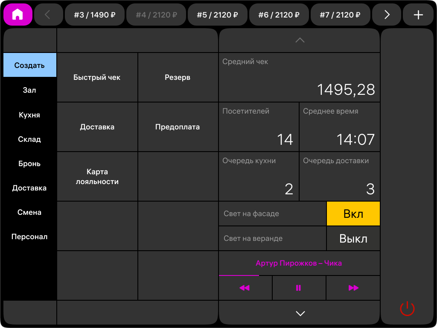
Task: Click the magenta Home icon
Action: pos(17,14)
